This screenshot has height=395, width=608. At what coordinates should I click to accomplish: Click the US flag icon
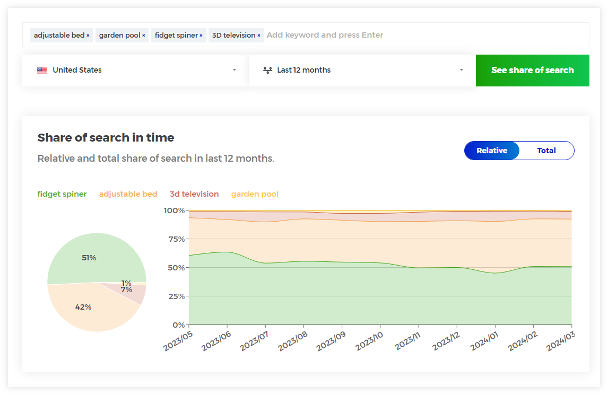coord(42,71)
